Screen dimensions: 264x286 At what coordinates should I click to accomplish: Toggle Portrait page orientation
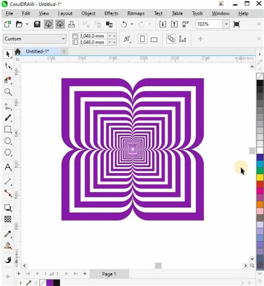(142, 39)
